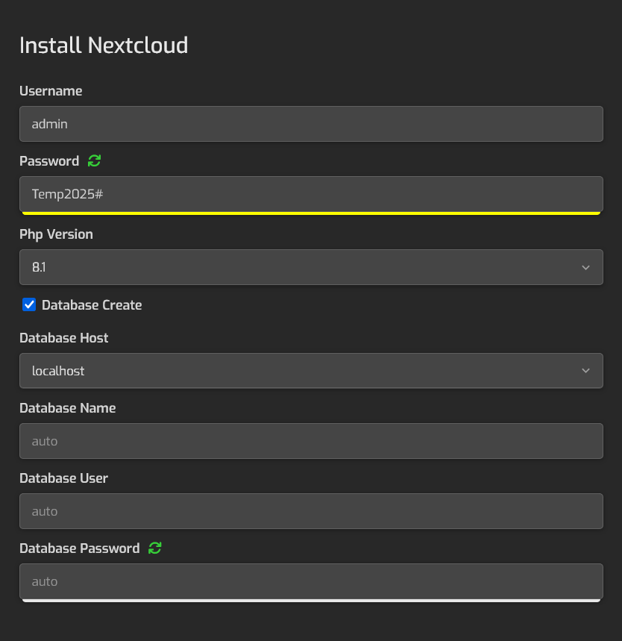Screen dimensions: 622x641
Task: Click the Database Host label
Action: [63, 338]
